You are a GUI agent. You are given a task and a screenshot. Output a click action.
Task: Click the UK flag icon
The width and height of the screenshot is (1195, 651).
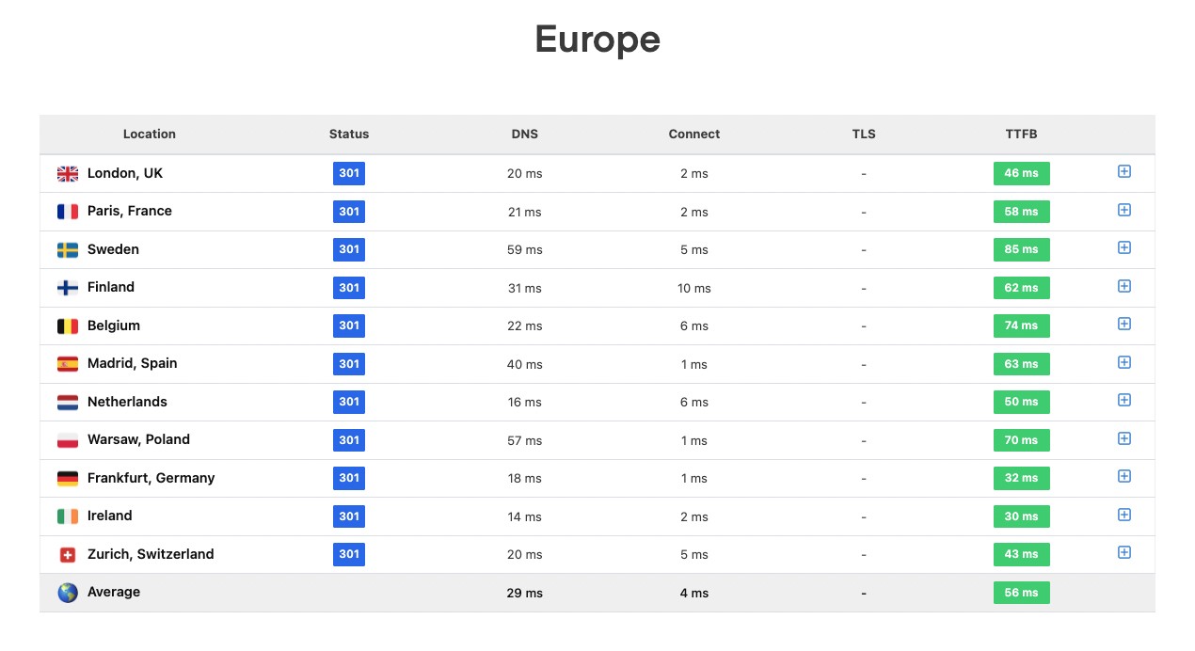68,174
